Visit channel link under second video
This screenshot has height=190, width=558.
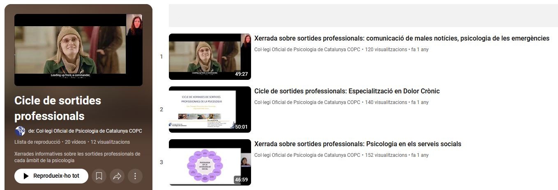tap(307, 102)
